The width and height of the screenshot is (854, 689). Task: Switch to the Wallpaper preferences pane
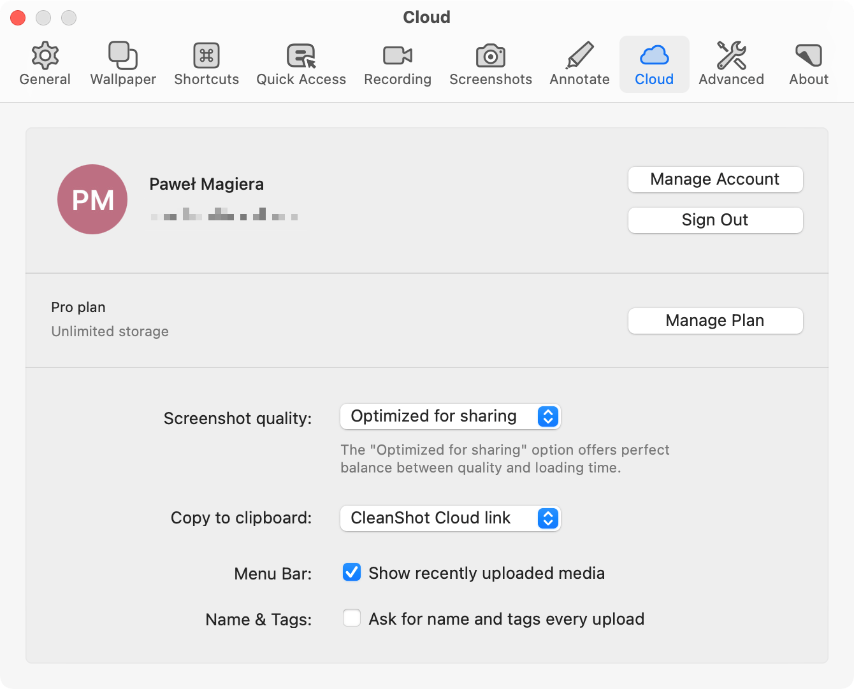click(123, 57)
